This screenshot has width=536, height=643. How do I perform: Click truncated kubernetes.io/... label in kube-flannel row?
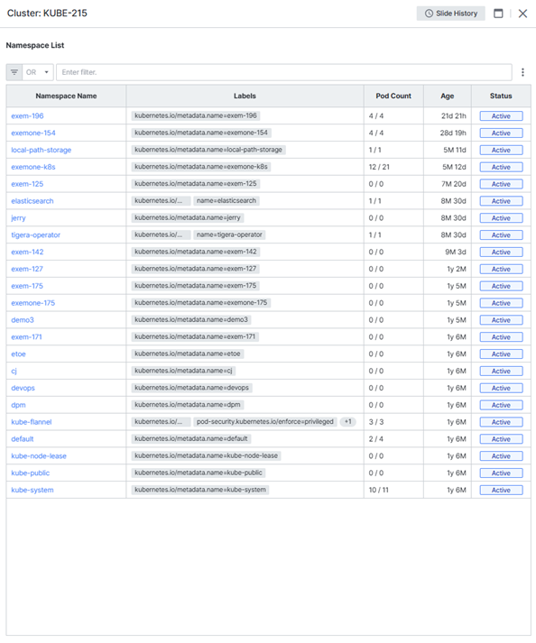click(x=161, y=422)
